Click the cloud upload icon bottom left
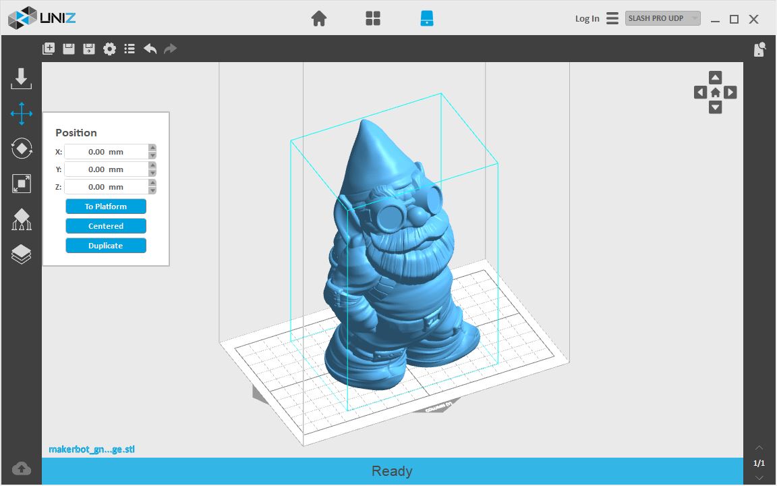Viewport: 777px width, 486px height. click(x=21, y=468)
